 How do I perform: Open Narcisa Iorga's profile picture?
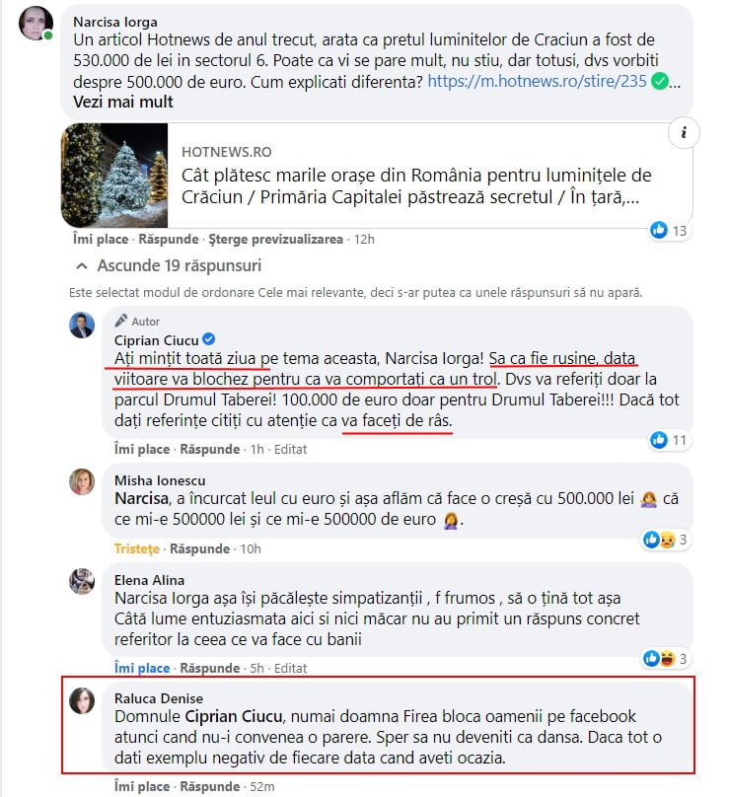tap(36, 24)
